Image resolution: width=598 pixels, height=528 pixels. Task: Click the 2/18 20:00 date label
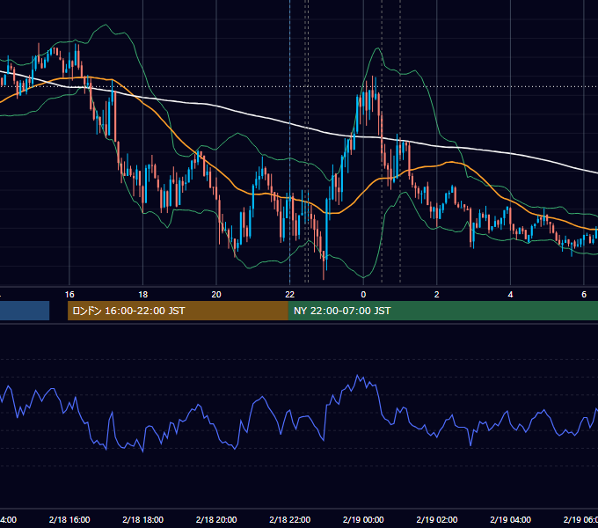coord(216,519)
